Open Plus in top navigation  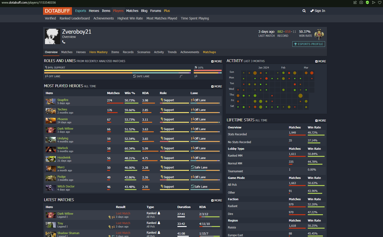tap(167, 11)
